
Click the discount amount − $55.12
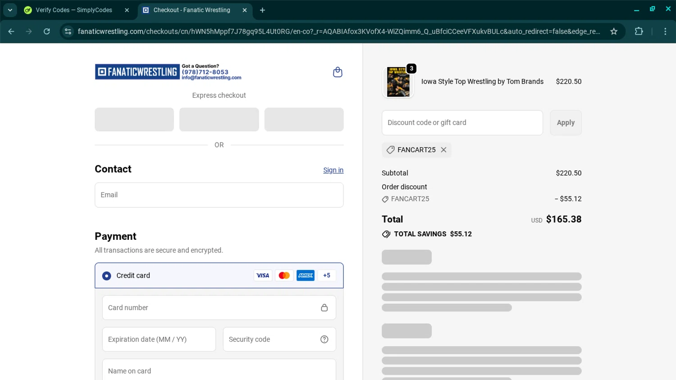pyautogui.click(x=568, y=199)
